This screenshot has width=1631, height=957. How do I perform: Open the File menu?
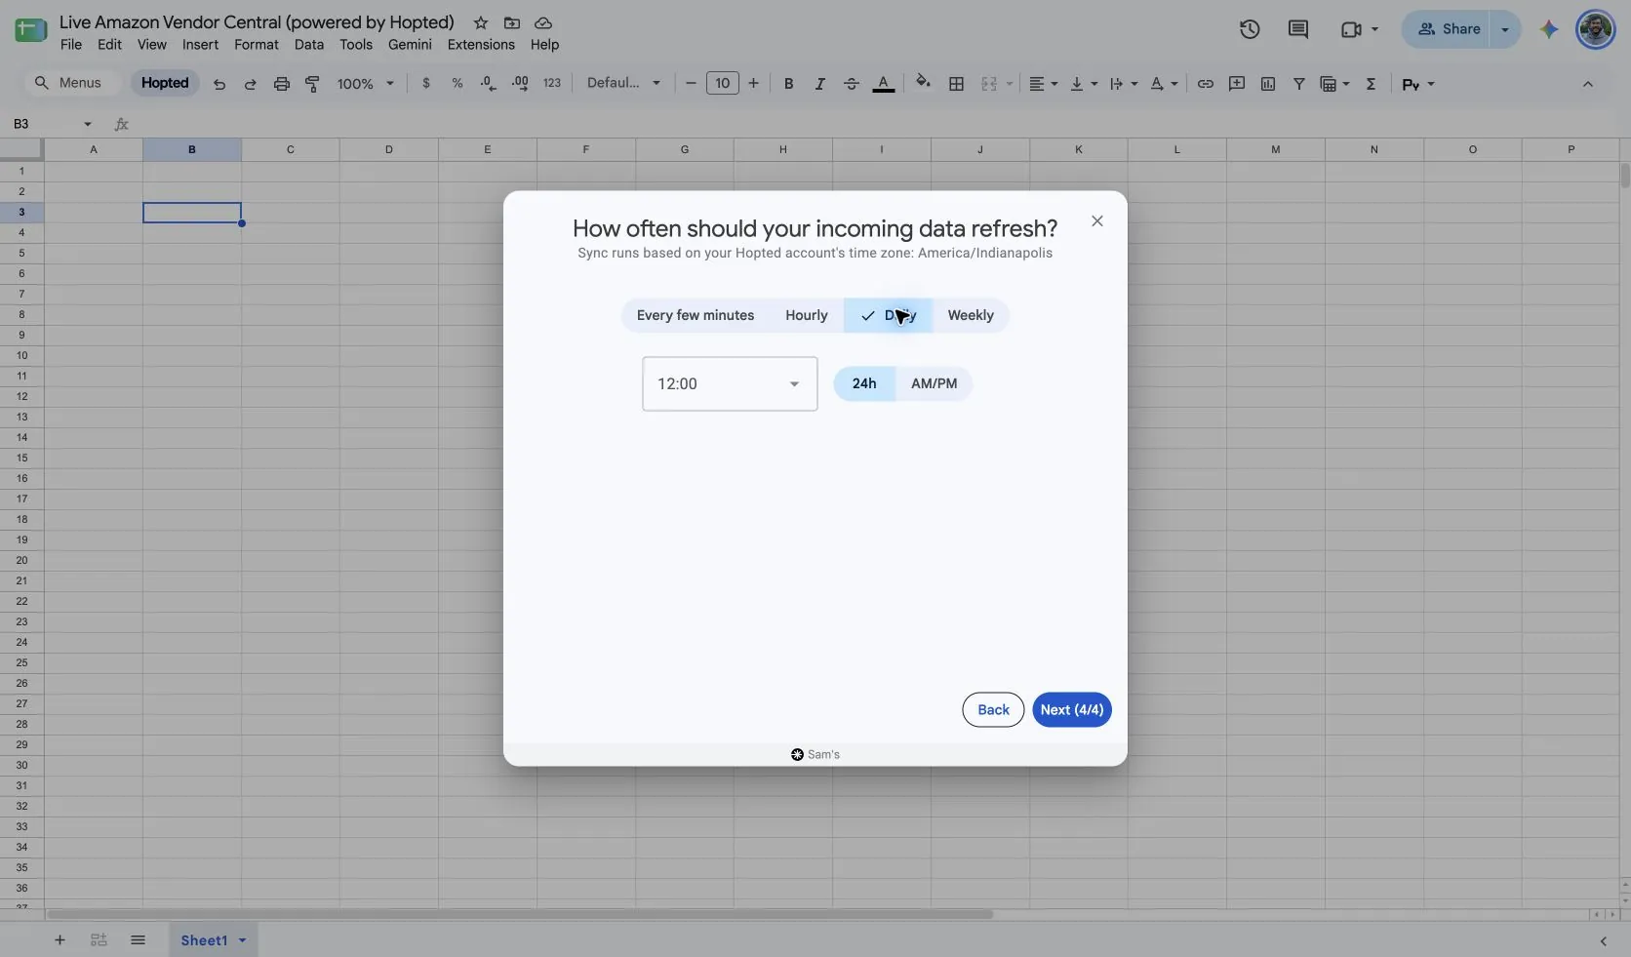71,45
